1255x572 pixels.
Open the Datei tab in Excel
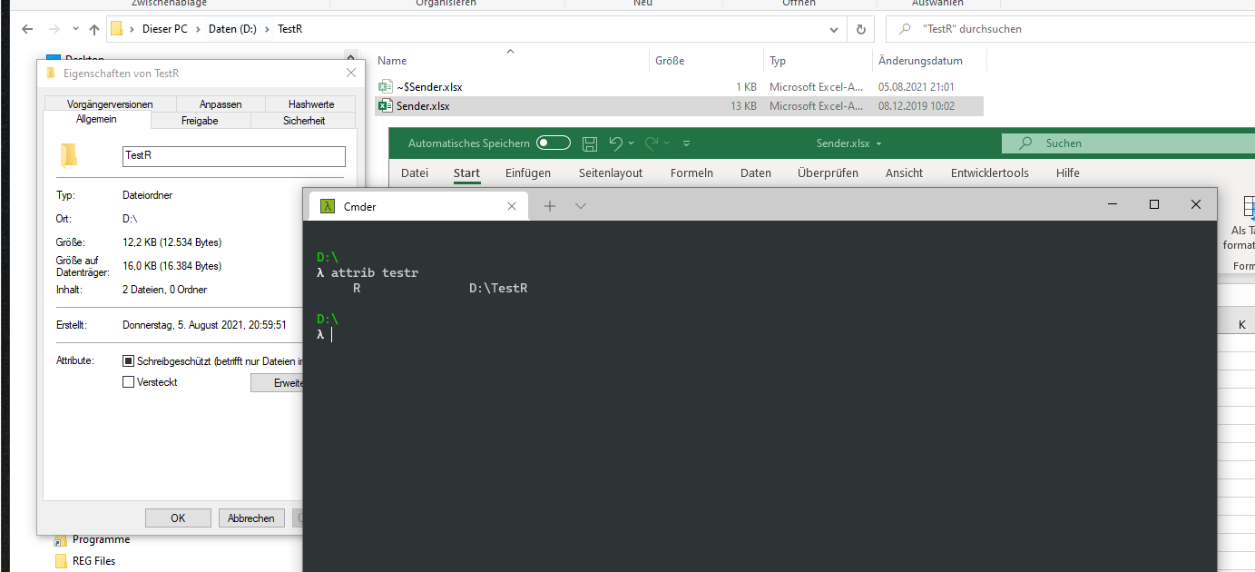click(415, 173)
